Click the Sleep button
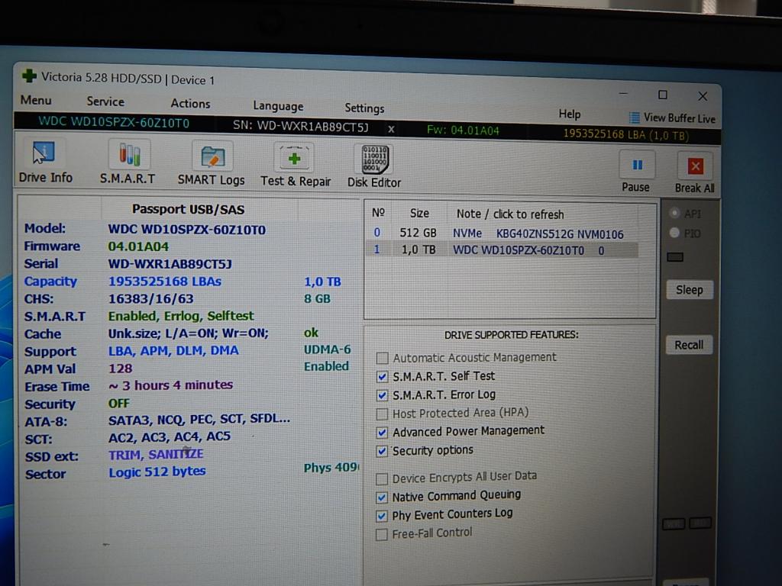This screenshot has height=586, width=782. (690, 290)
